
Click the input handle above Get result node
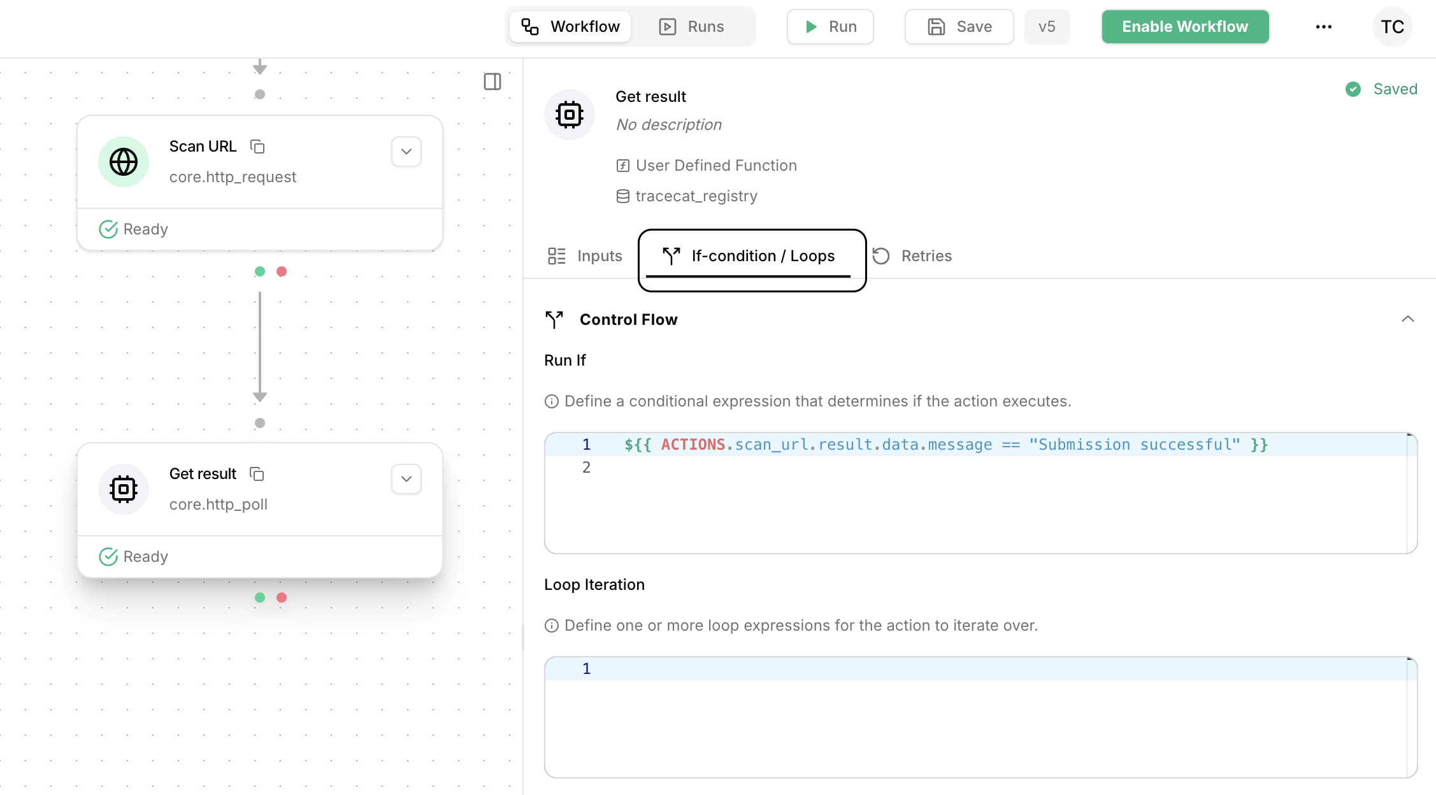(x=260, y=423)
